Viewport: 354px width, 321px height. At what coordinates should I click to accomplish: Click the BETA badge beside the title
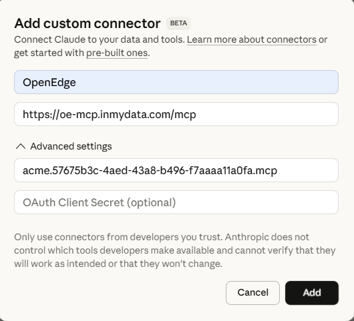click(x=178, y=23)
